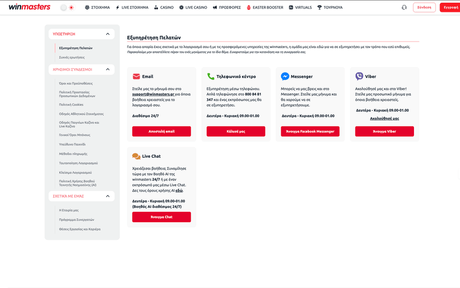
Task: Click the Ακολούθησέ μας link
Action: tap(384, 119)
